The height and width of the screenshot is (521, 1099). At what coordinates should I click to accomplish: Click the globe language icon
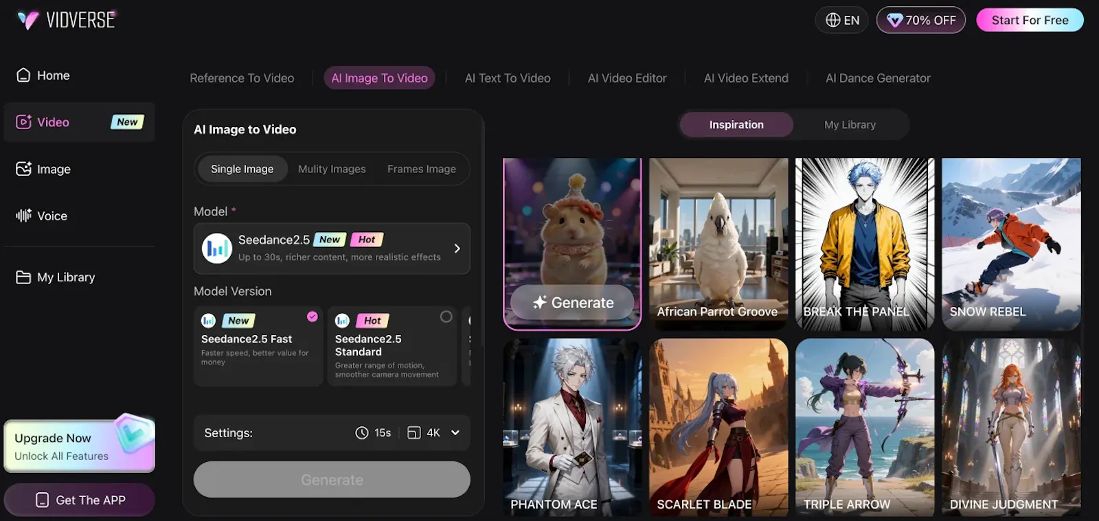coord(833,20)
